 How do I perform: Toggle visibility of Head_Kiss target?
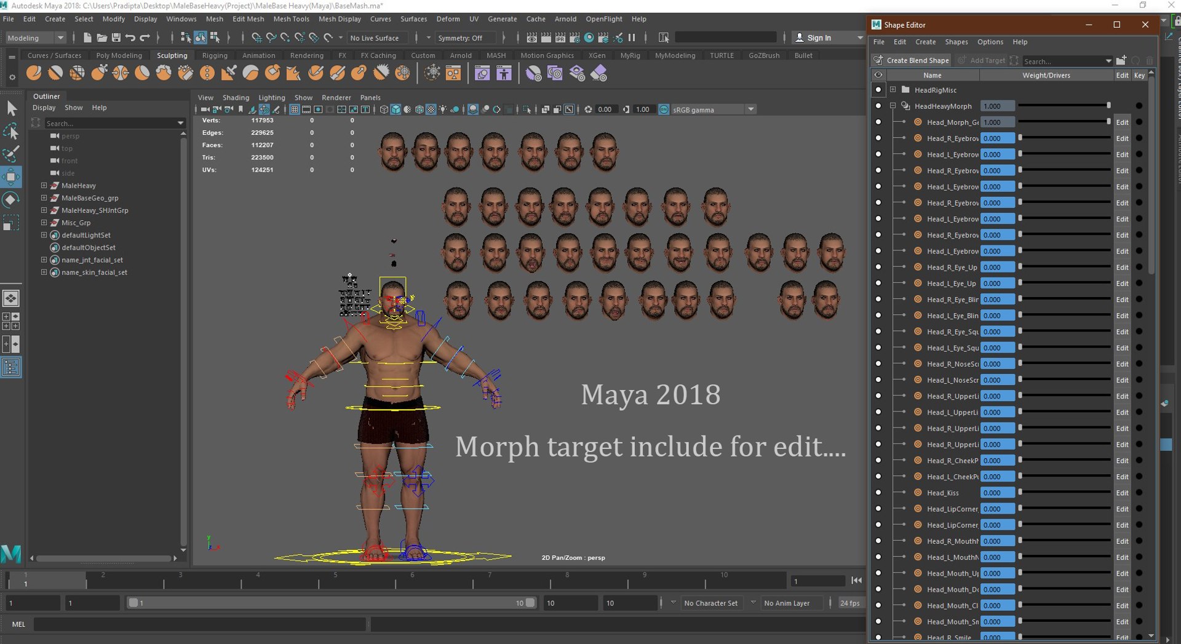click(x=878, y=493)
